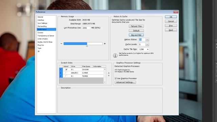
Task: Click scratch disk list scroll-down arrow
Action: click(x=105, y=82)
